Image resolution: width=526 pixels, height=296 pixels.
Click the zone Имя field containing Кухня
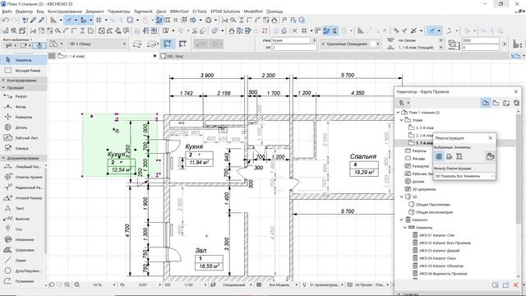pos(291,40)
